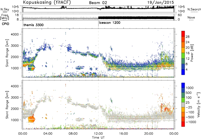Click the '-1000' tick on Velocity scale
The width and height of the screenshot is (201, 139).
[x=191, y=122]
